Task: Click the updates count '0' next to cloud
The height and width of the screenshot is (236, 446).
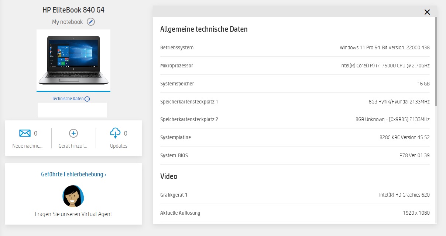Action: 126,133
